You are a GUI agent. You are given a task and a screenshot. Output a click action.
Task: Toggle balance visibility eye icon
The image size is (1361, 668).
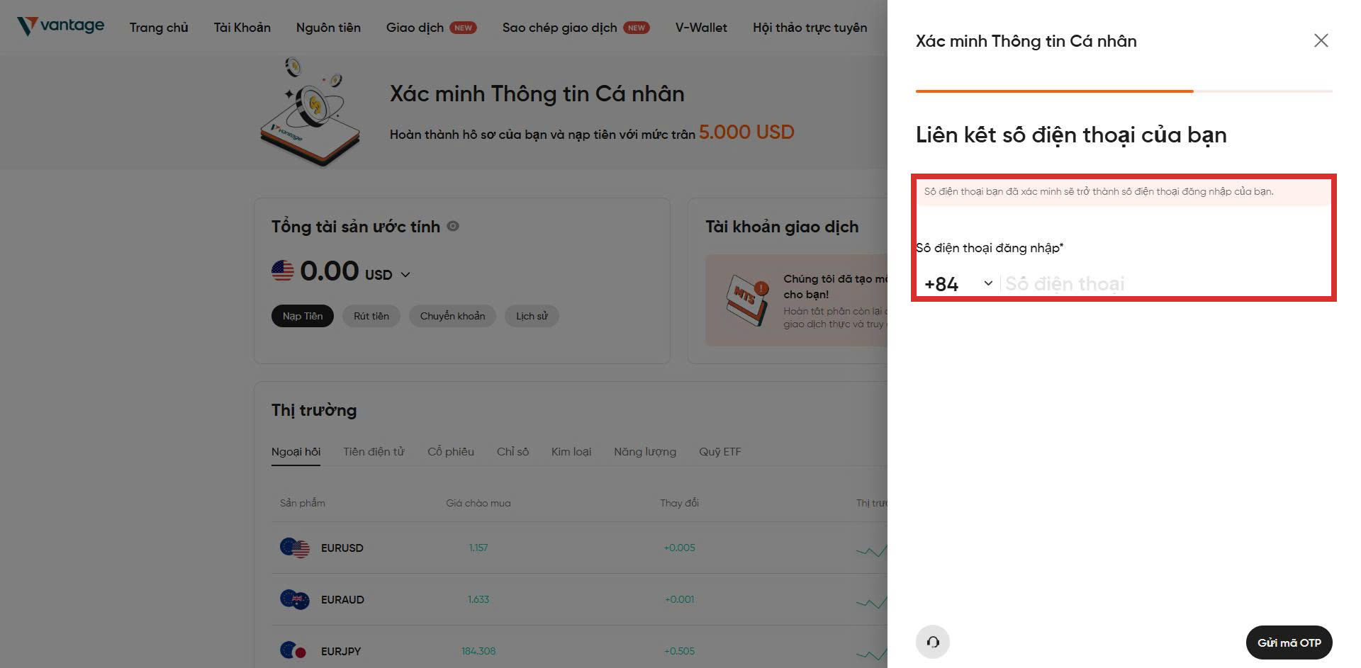coord(453,226)
